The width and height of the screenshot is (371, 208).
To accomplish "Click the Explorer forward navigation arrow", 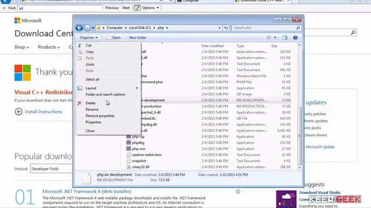I will coord(88,28).
